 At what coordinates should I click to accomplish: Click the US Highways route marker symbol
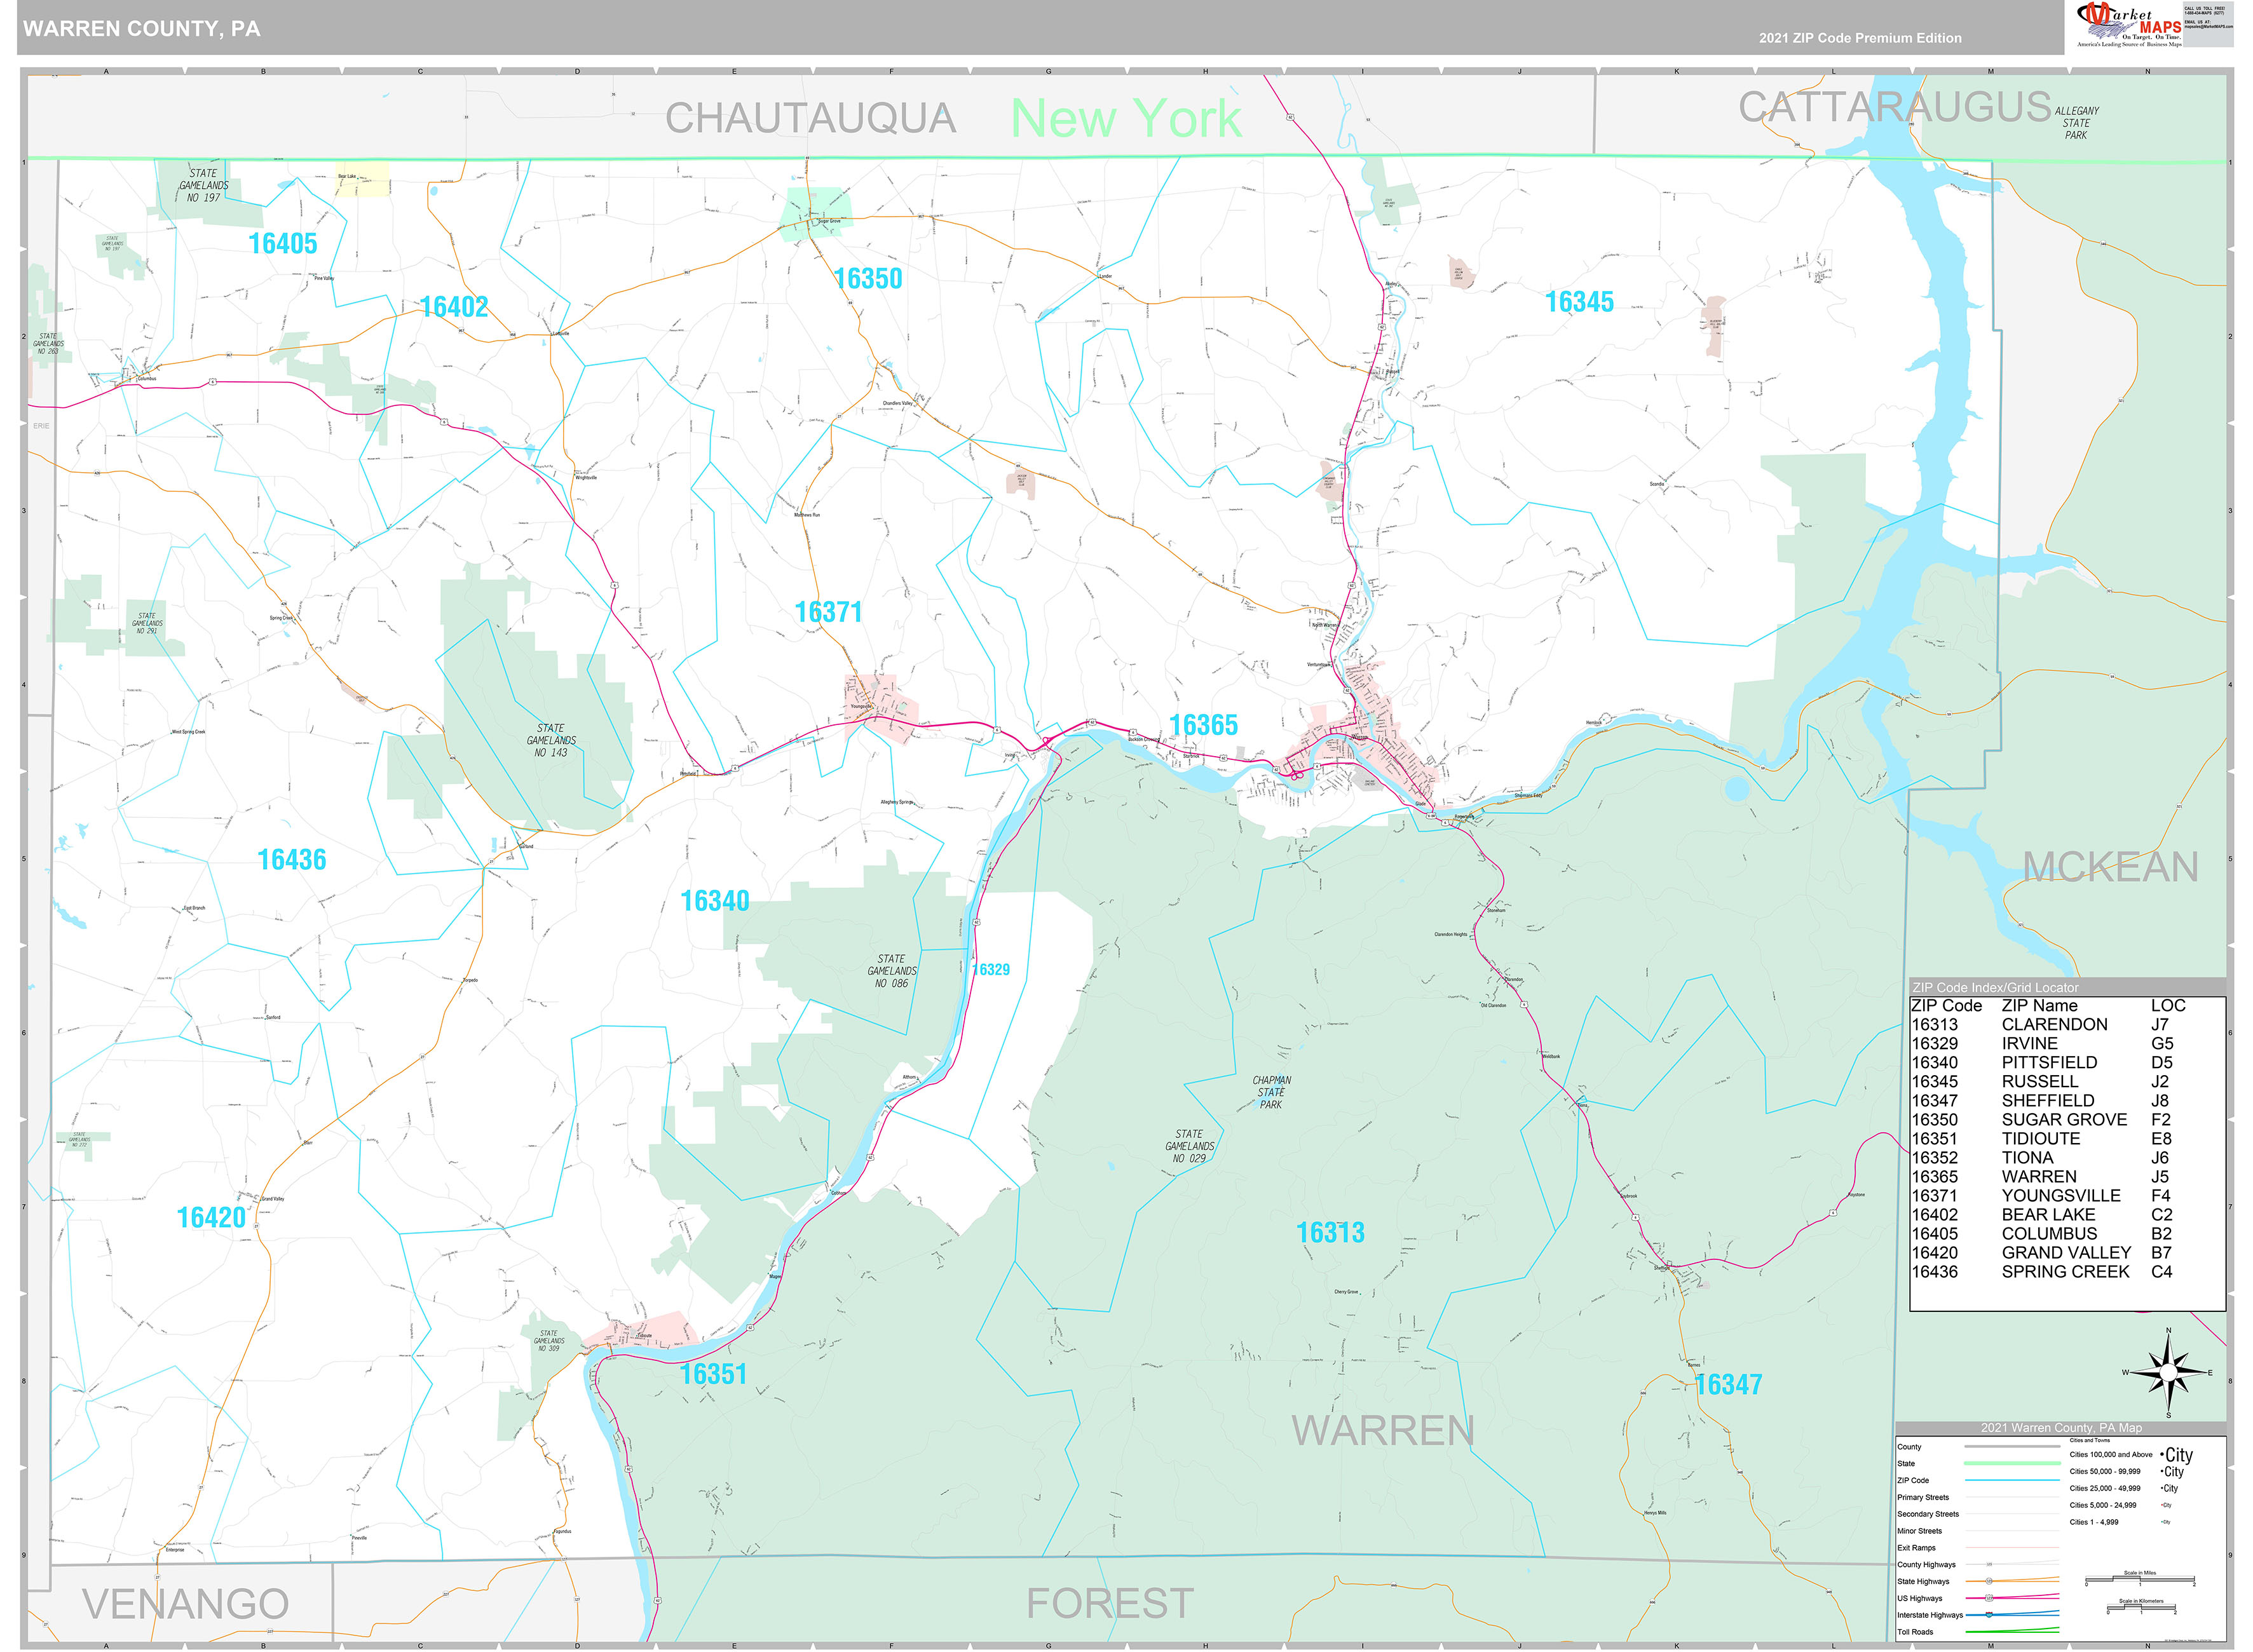[1989, 1599]
